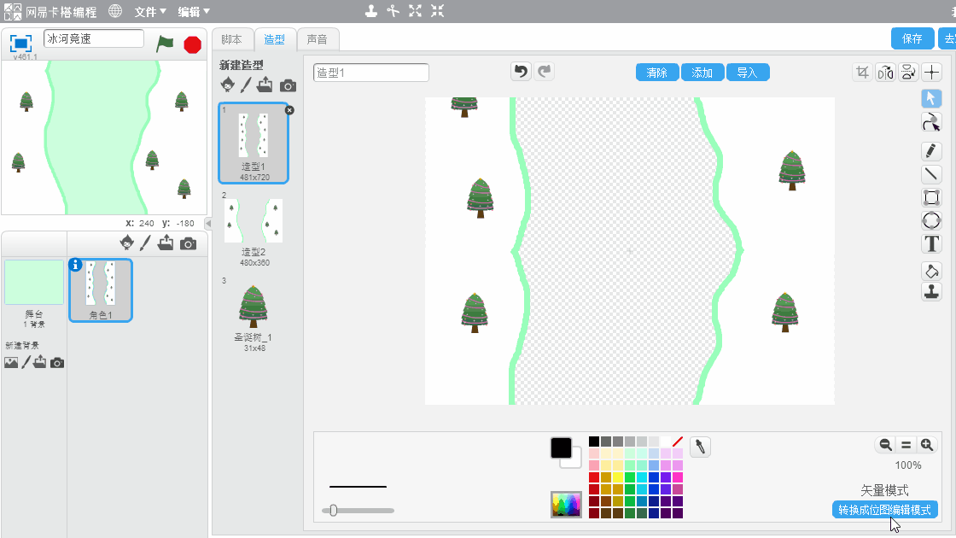Click the project title field 冰河竞速
Viewport: 956px width, 538px height.
click(x=94, y=38)
